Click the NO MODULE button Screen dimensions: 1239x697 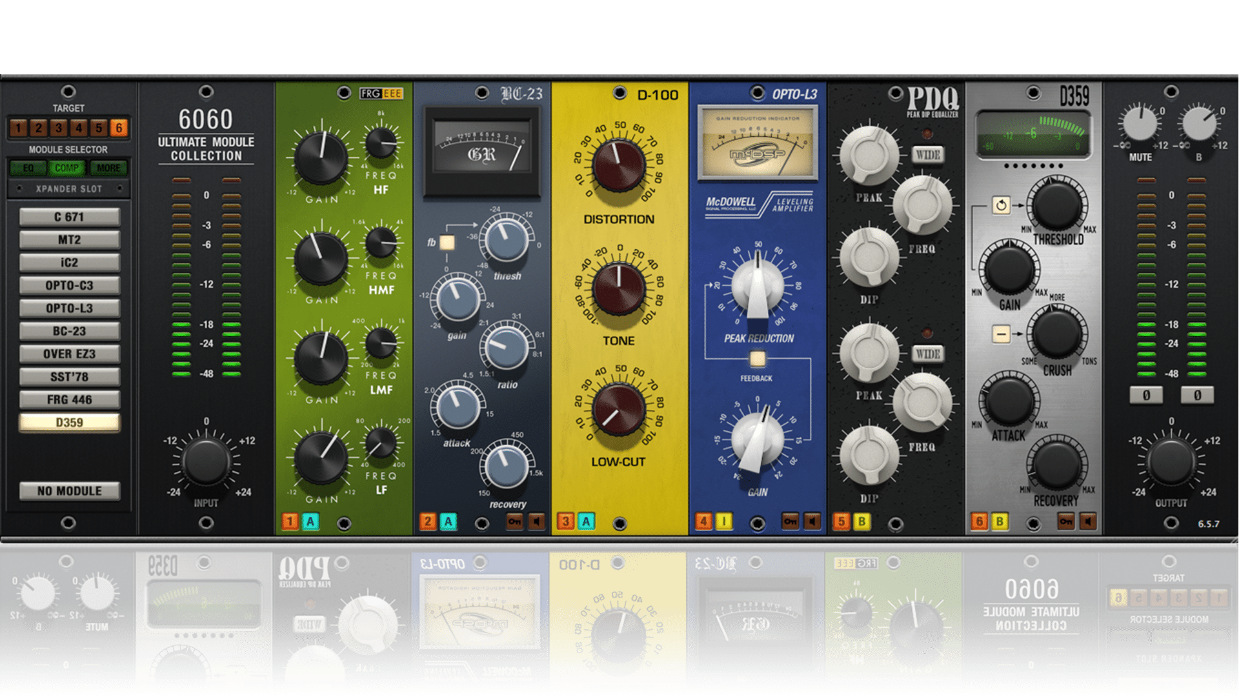[69, 491]
